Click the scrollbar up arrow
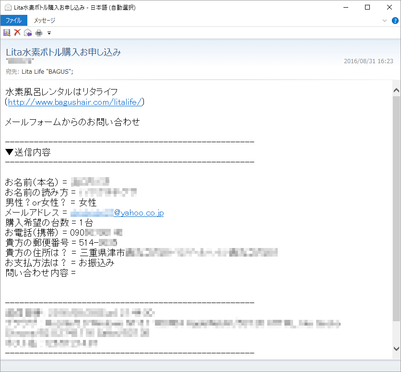The width and height of the screenshot is (401, 372). coord(396,90)
